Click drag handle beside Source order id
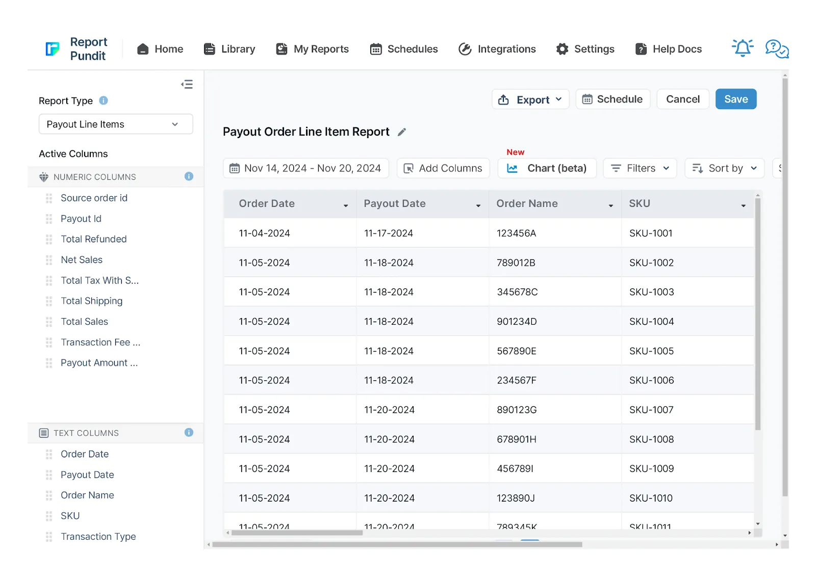The height and width of the screenshot is (576, 816). pos(49,198)
